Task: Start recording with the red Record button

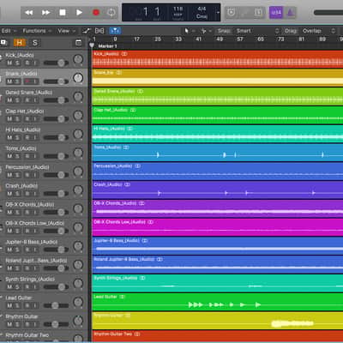Action: click(96, 13)
